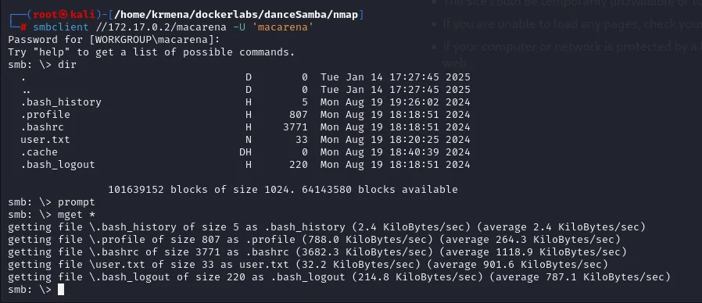
Task: Click the skull symbol between root and kali
Action: pyautogui.click(x=64, y=15)
